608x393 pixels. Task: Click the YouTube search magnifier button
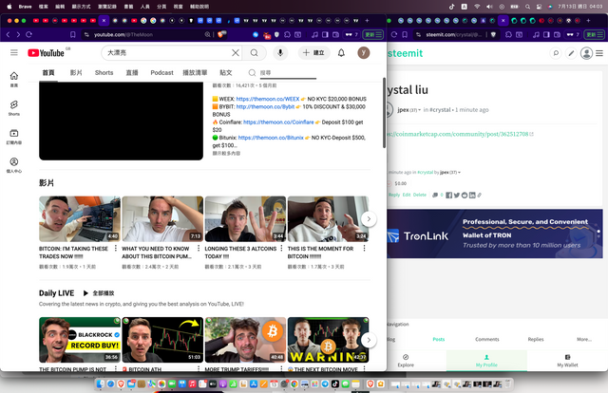(x=254, y=53)
